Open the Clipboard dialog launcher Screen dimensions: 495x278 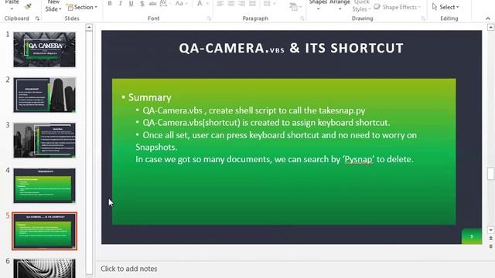[x=37, y=19]
